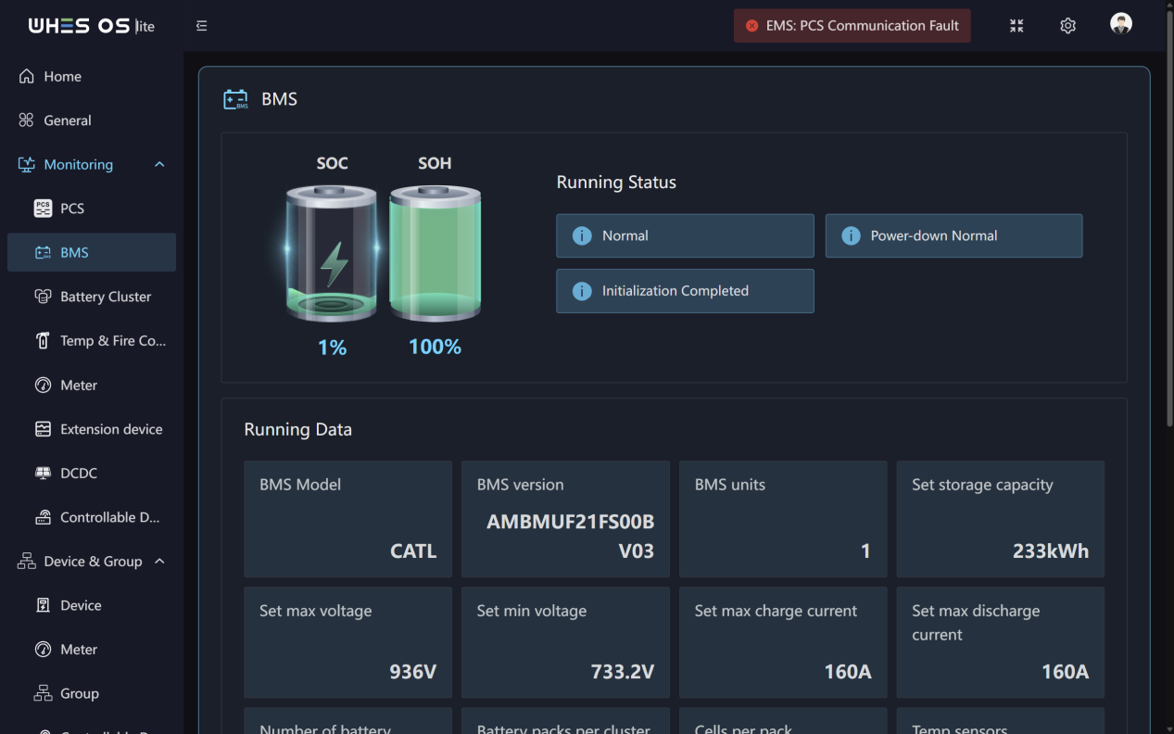
Task: Collapse the sidebar with the menu-fold icon
Action: pyautogui.click(x=201, y=26)
